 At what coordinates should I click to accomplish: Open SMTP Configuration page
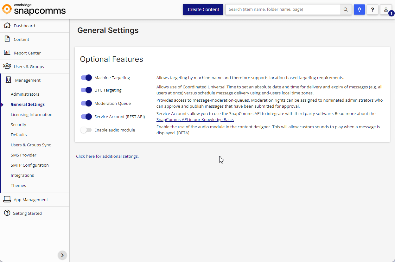[30, 165]
